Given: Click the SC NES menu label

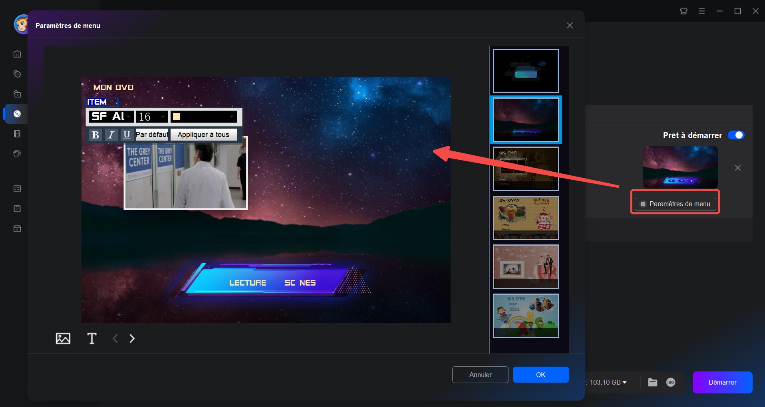Looking at the screenshot, I should tap(300, 283).
